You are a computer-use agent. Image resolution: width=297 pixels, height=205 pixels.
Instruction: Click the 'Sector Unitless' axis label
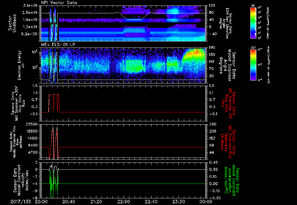click(12, 23)
